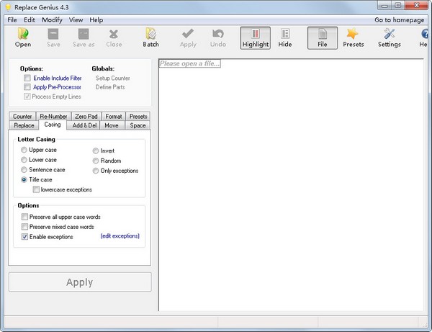Toggle the Highlight toolbar button

pos(256,38)
